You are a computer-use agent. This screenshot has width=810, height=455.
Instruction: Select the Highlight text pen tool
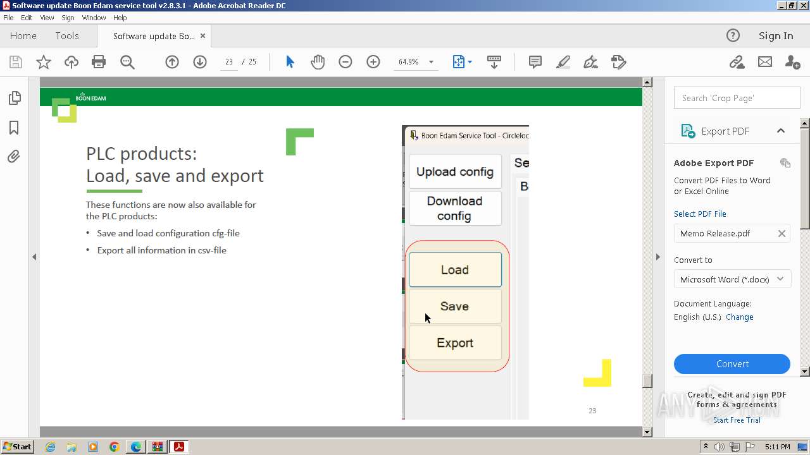click(563, 62)
